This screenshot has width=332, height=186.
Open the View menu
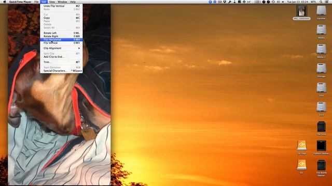(52, 2)
